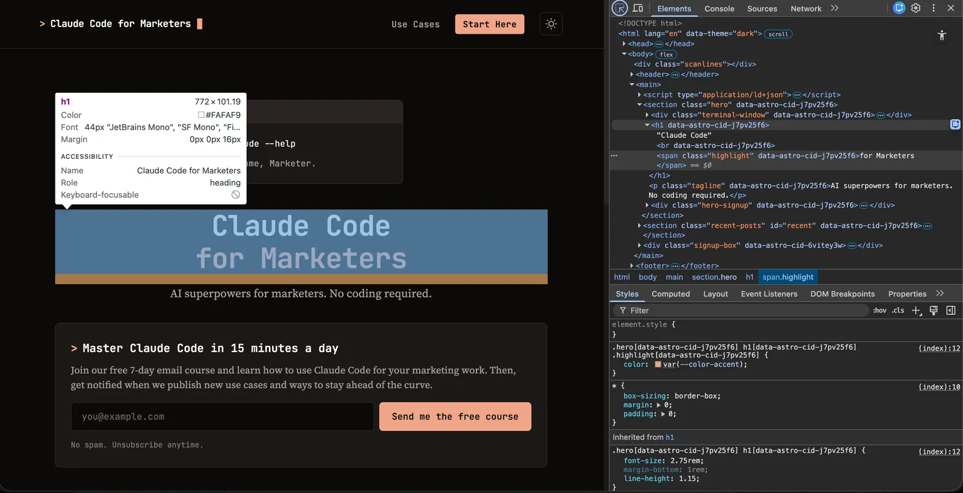
Task: Click the flex badge on body element
Action: click(666, 54)
